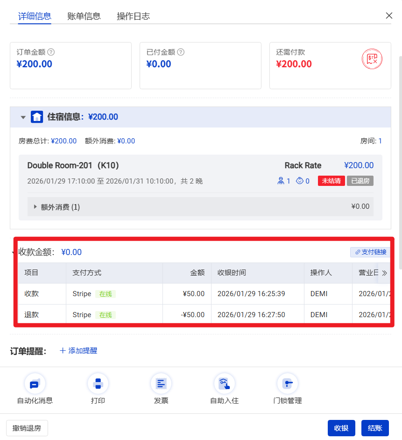Viewport: 402px width, 440px height.
Task: Open 自动化消息 icon
Action: (x=35, y=383)
